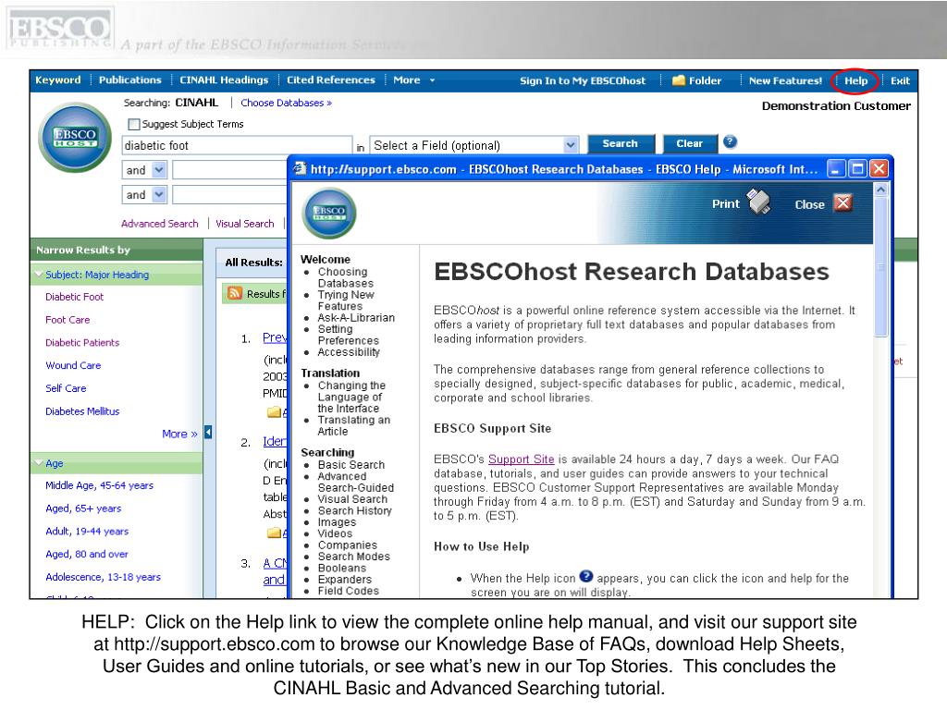The height and width of the screenshot is (710, 947).
Task: Click the EBSCOhost logo in the help window
Action: (329, 214)
